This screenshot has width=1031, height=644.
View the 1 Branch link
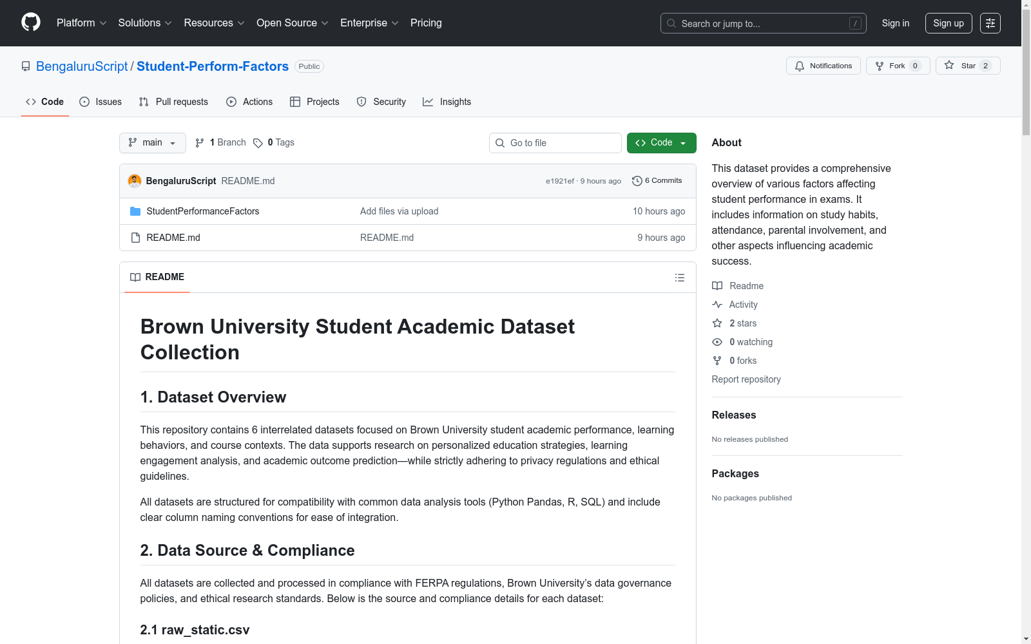point(220,143)
